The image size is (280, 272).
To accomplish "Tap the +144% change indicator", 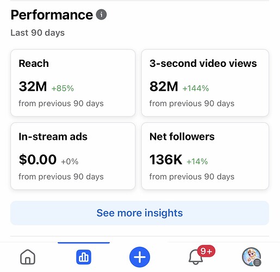I will coord(196,88).
